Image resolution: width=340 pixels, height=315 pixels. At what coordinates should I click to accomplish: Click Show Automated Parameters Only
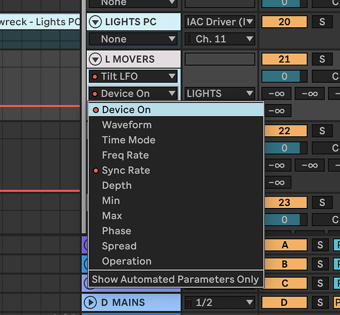coord(176,279)
